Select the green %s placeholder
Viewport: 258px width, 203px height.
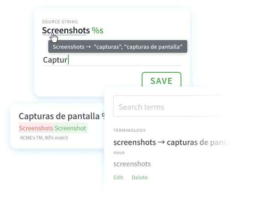pyautogui.click(x=98, y=30)
